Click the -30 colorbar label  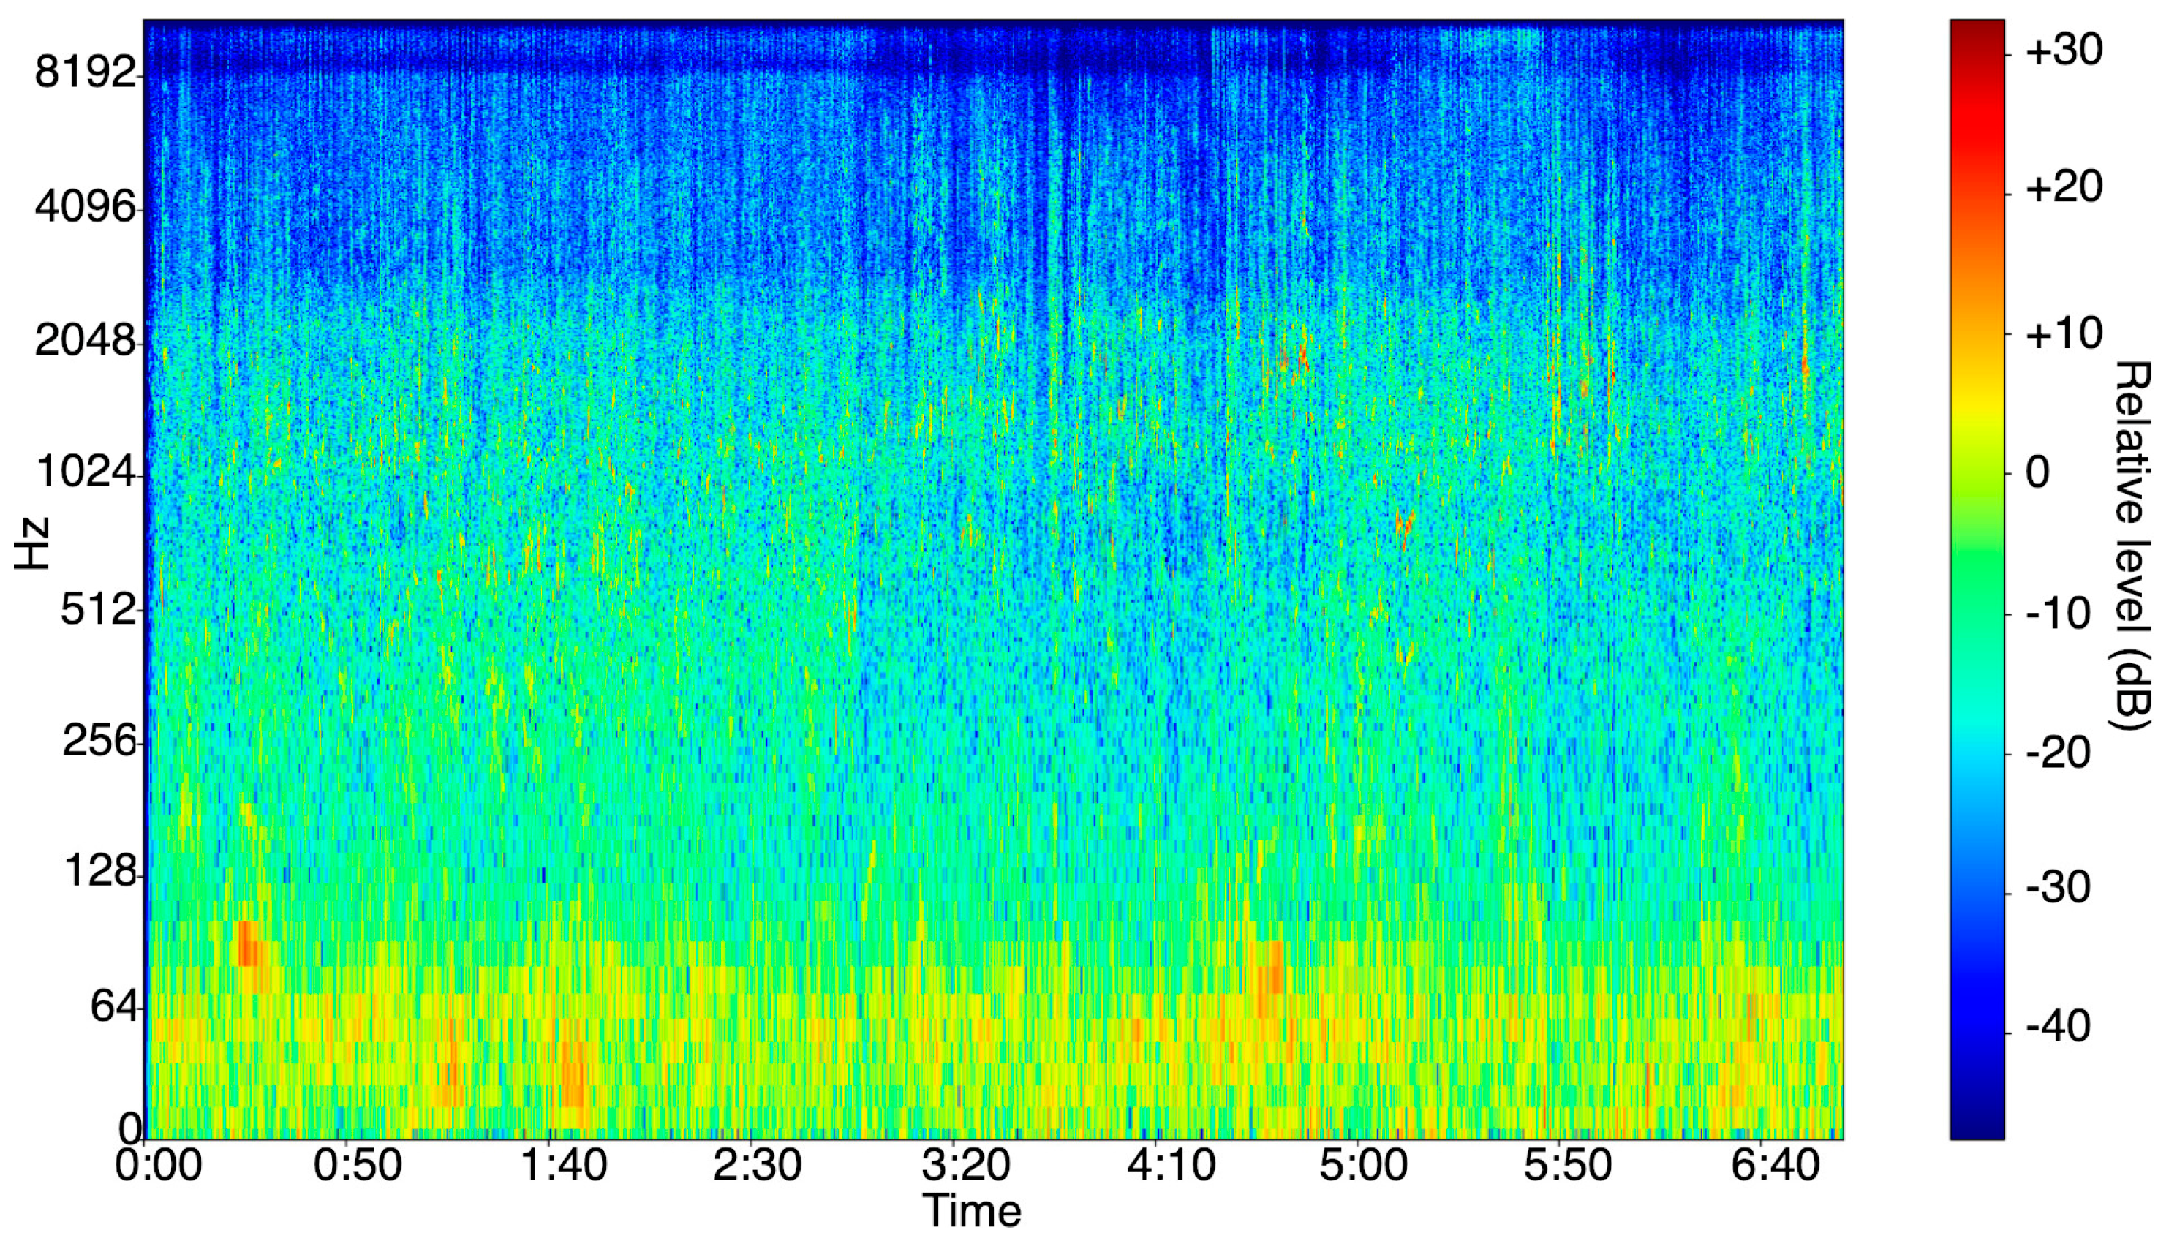point(2059,887)
